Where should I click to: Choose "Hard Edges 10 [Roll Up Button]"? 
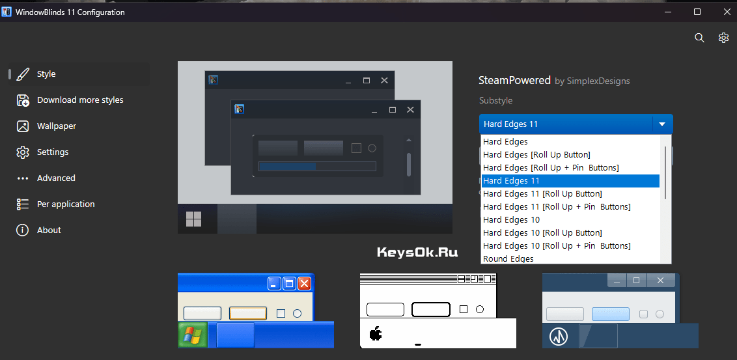[x=570, y=232]
